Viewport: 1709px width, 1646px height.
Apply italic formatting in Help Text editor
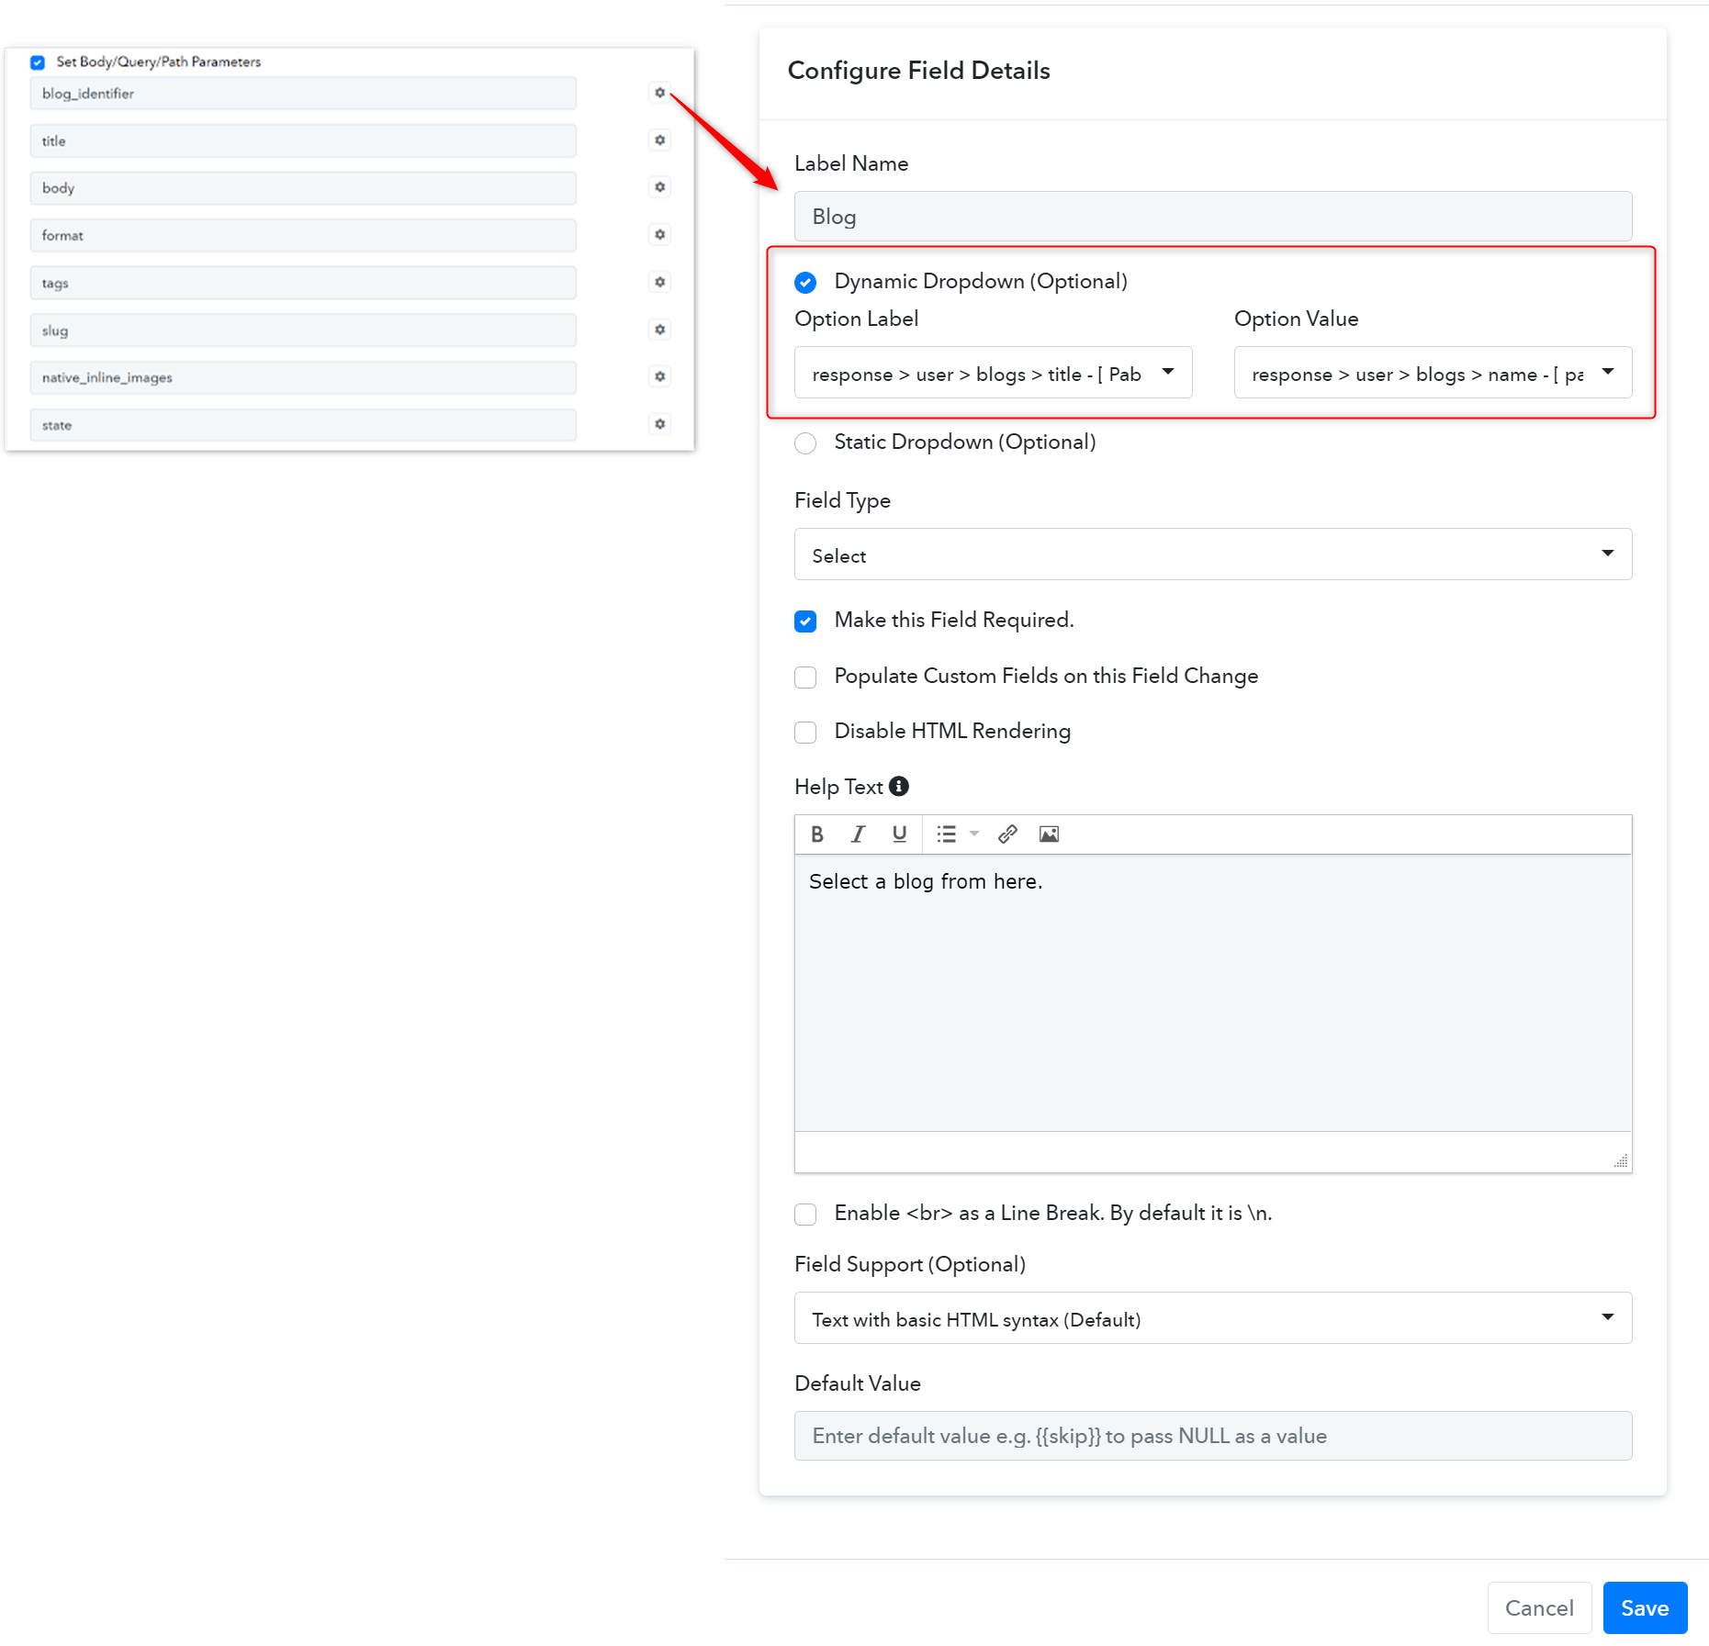pyautogui.click(x=858, y=834)
